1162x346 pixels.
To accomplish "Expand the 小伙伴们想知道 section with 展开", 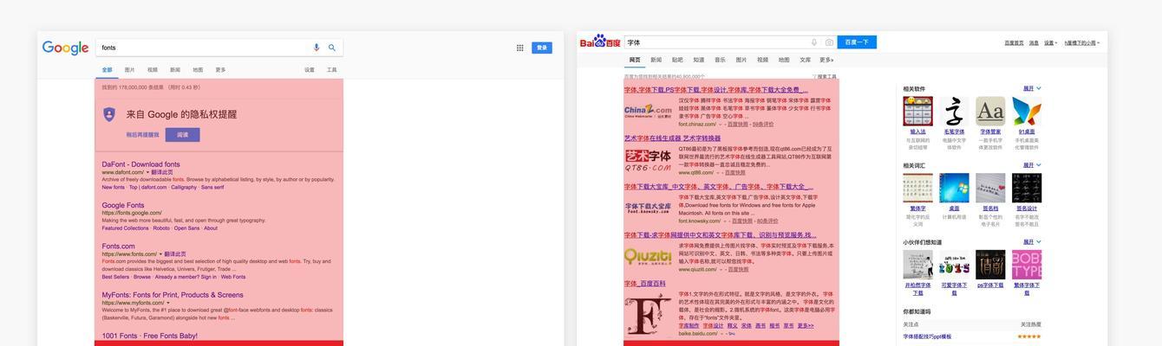I will coord(1032,242).
